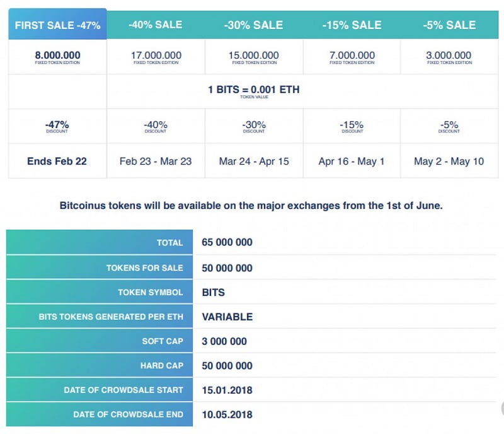Pick the 7.000.000 fixed token edition value
This screenshot has width=504, height=434.
[352, 57]
